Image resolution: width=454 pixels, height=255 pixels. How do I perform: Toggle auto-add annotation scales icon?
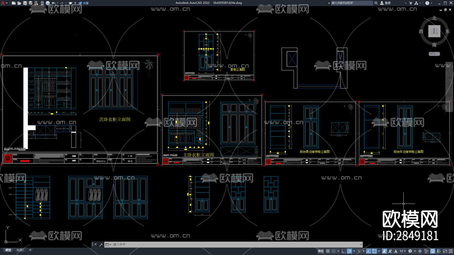pyautogui.click(x=390, y=251)
